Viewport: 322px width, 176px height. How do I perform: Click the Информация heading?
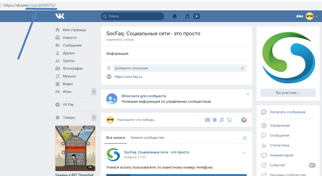[117, 54]
